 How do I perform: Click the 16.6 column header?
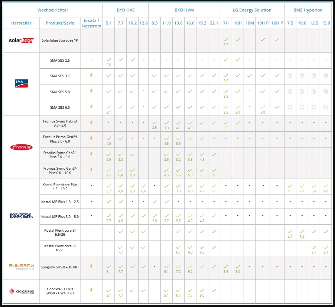(x=190, y=23)
